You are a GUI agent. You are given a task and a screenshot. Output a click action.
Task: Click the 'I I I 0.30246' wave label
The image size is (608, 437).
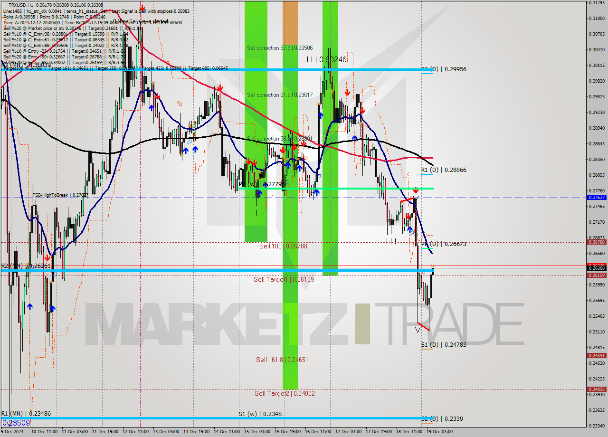(x=326, y=59)
